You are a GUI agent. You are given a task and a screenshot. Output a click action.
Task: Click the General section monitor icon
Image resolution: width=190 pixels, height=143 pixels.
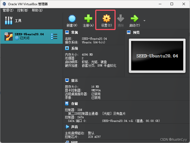tap(67, 32)
